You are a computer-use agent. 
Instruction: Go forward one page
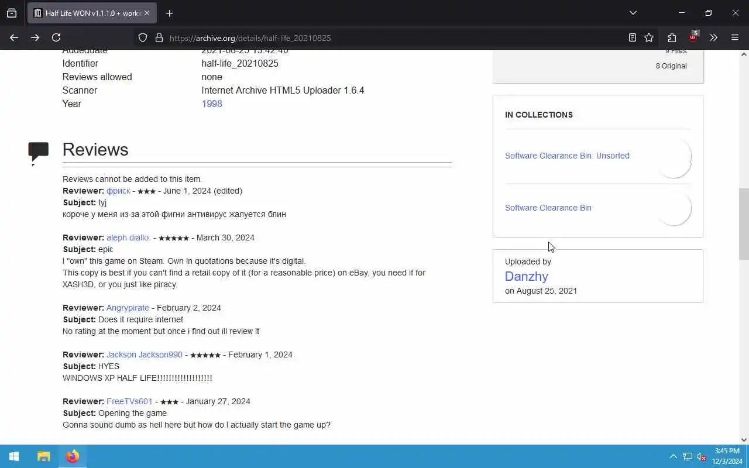click(x=35, y=37)
